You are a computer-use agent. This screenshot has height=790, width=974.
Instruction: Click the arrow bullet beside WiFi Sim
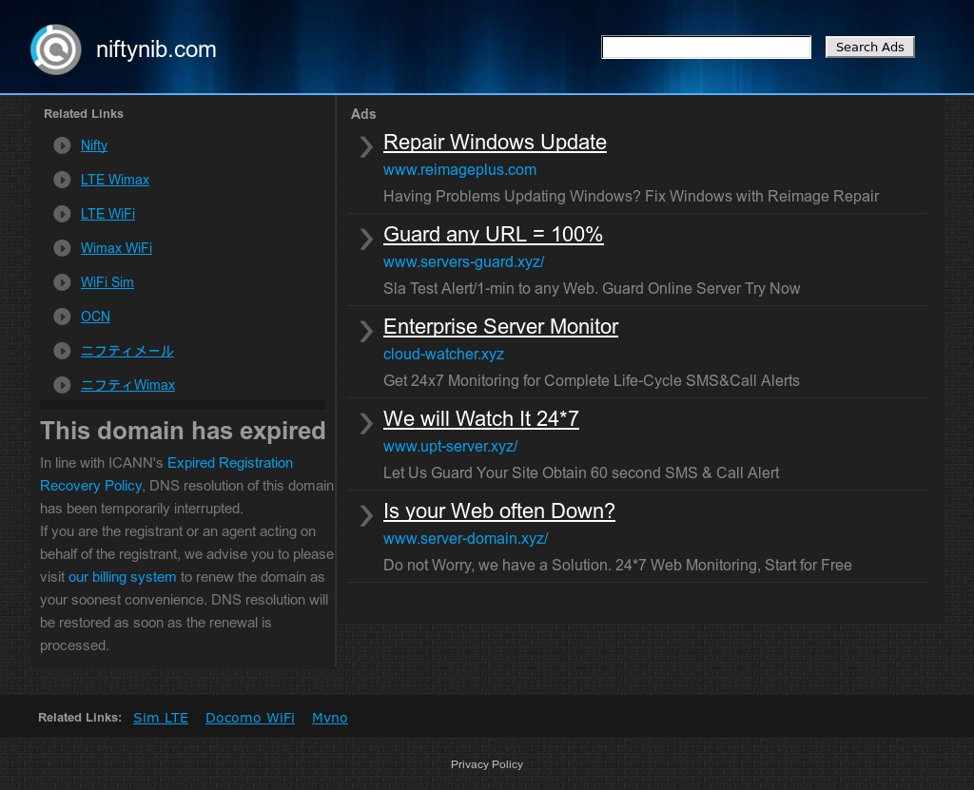(62, 282)
